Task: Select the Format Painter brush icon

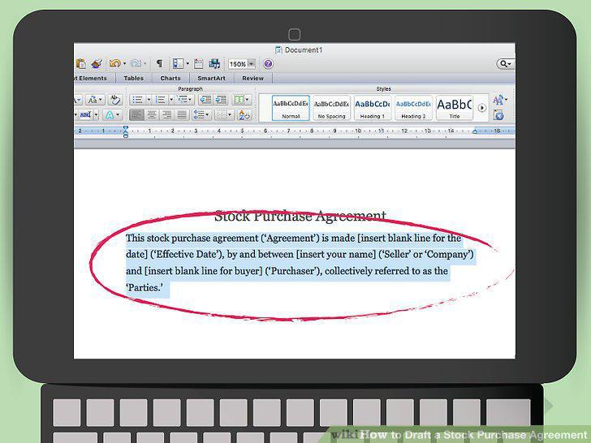Action: [x=97, y=63]
